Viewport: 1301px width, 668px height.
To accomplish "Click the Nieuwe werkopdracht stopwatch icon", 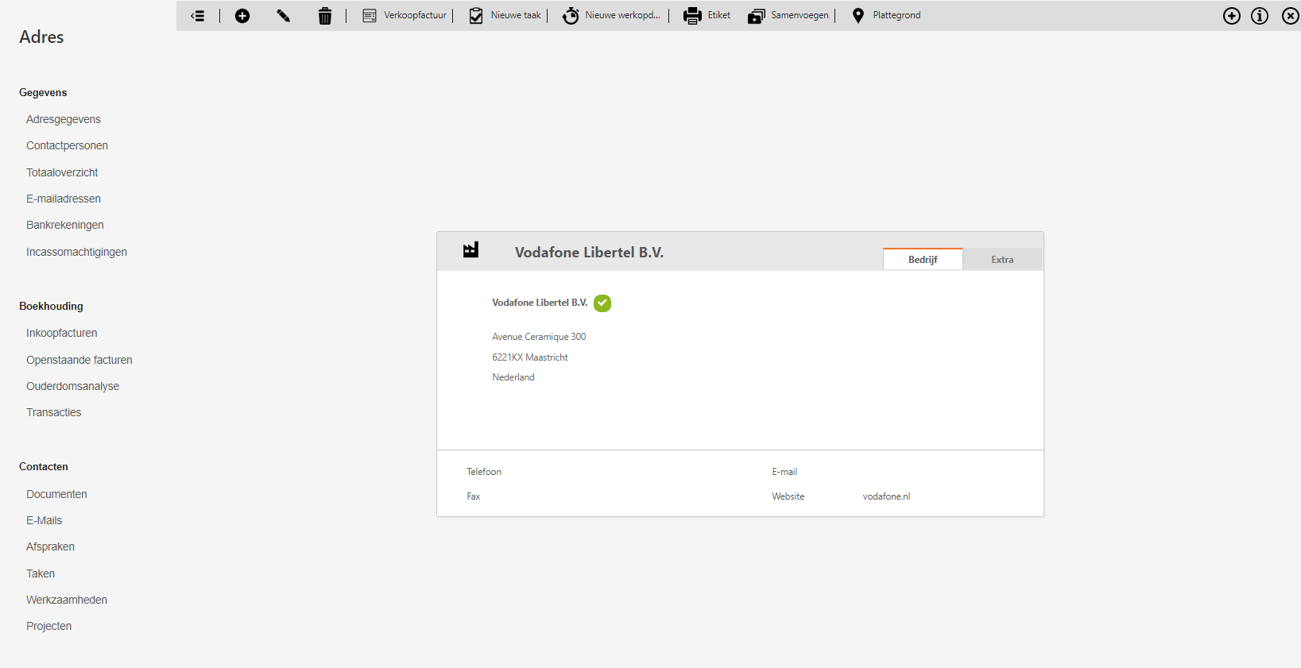I will click(x=571, y=16).
